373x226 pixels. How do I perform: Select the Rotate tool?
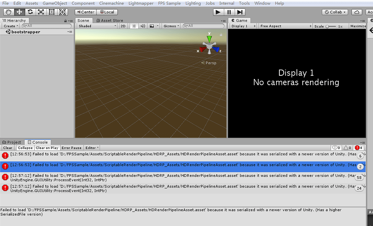[30, 12]
